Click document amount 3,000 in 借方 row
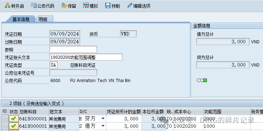 (124, 126)
